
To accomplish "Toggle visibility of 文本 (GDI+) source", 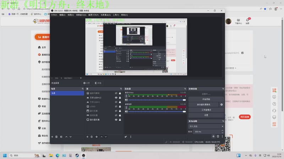I will click(116, 102).
